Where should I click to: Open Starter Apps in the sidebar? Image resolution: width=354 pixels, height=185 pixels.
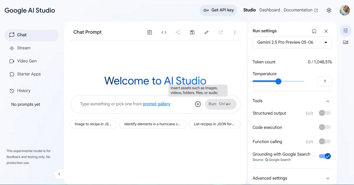[x=32, y=74]
